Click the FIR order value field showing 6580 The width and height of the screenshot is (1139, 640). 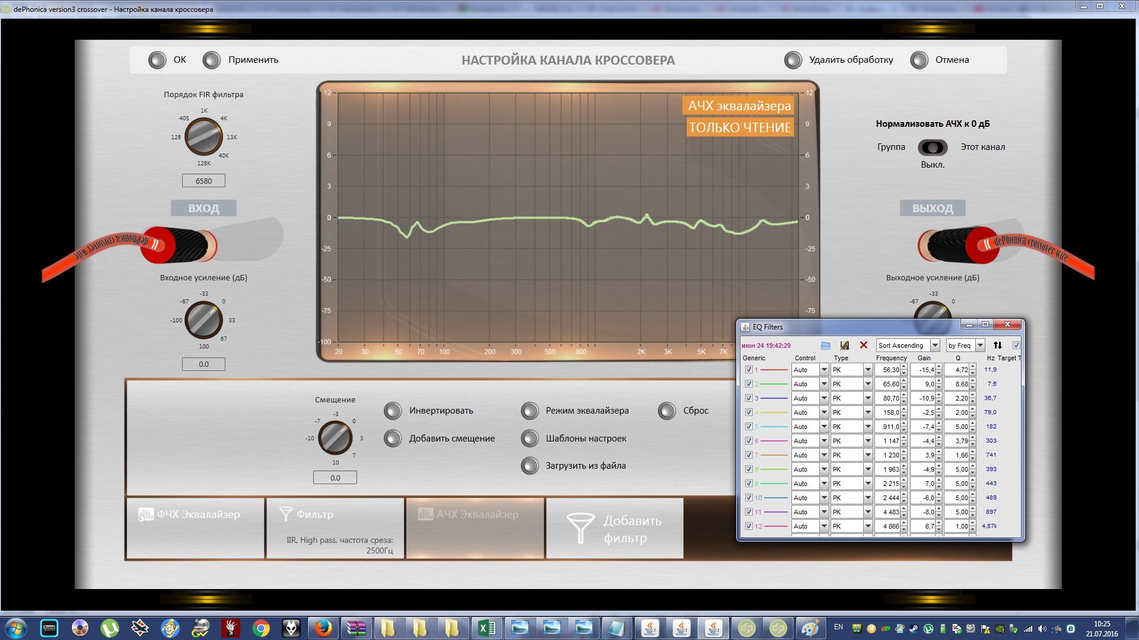[203, 181]
